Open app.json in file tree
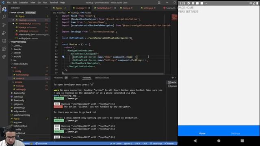The image size is (260, 146). [x=17, y=122]
